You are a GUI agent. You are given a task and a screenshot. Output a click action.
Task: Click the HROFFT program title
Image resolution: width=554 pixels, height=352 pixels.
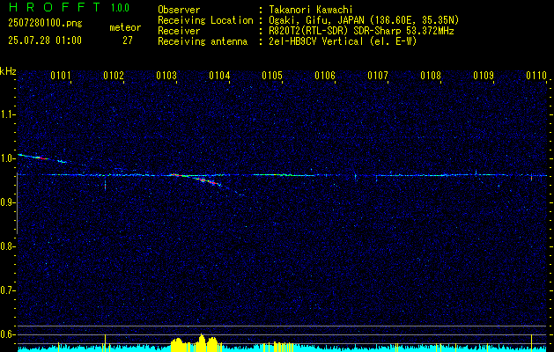(55, 7)
